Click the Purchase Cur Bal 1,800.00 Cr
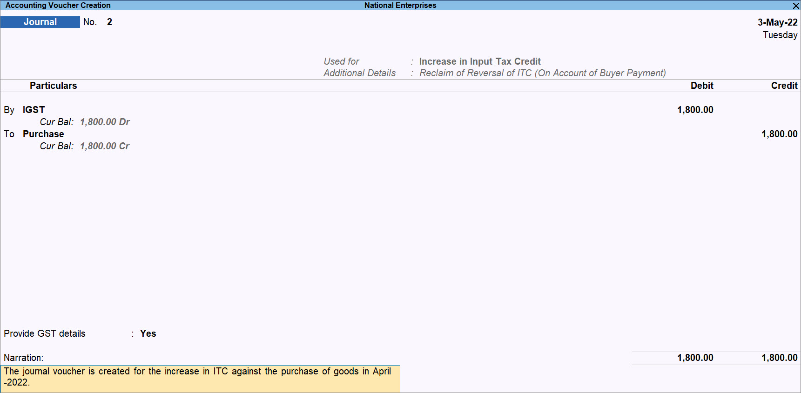This screenshot has width=801, height=393. point(105,146)
